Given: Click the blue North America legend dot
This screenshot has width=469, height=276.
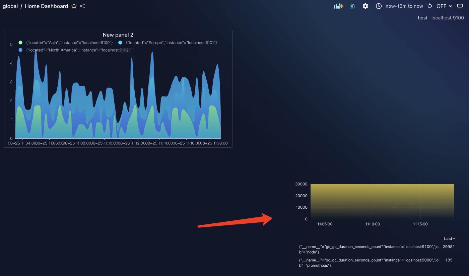Looking at the screenshot, I should click(20, 50).
